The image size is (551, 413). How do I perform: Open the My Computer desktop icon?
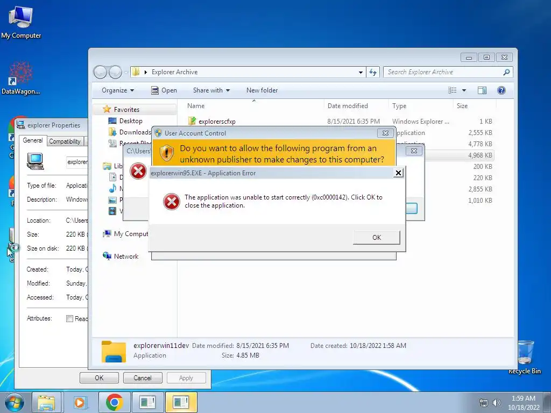click(21, 23)
